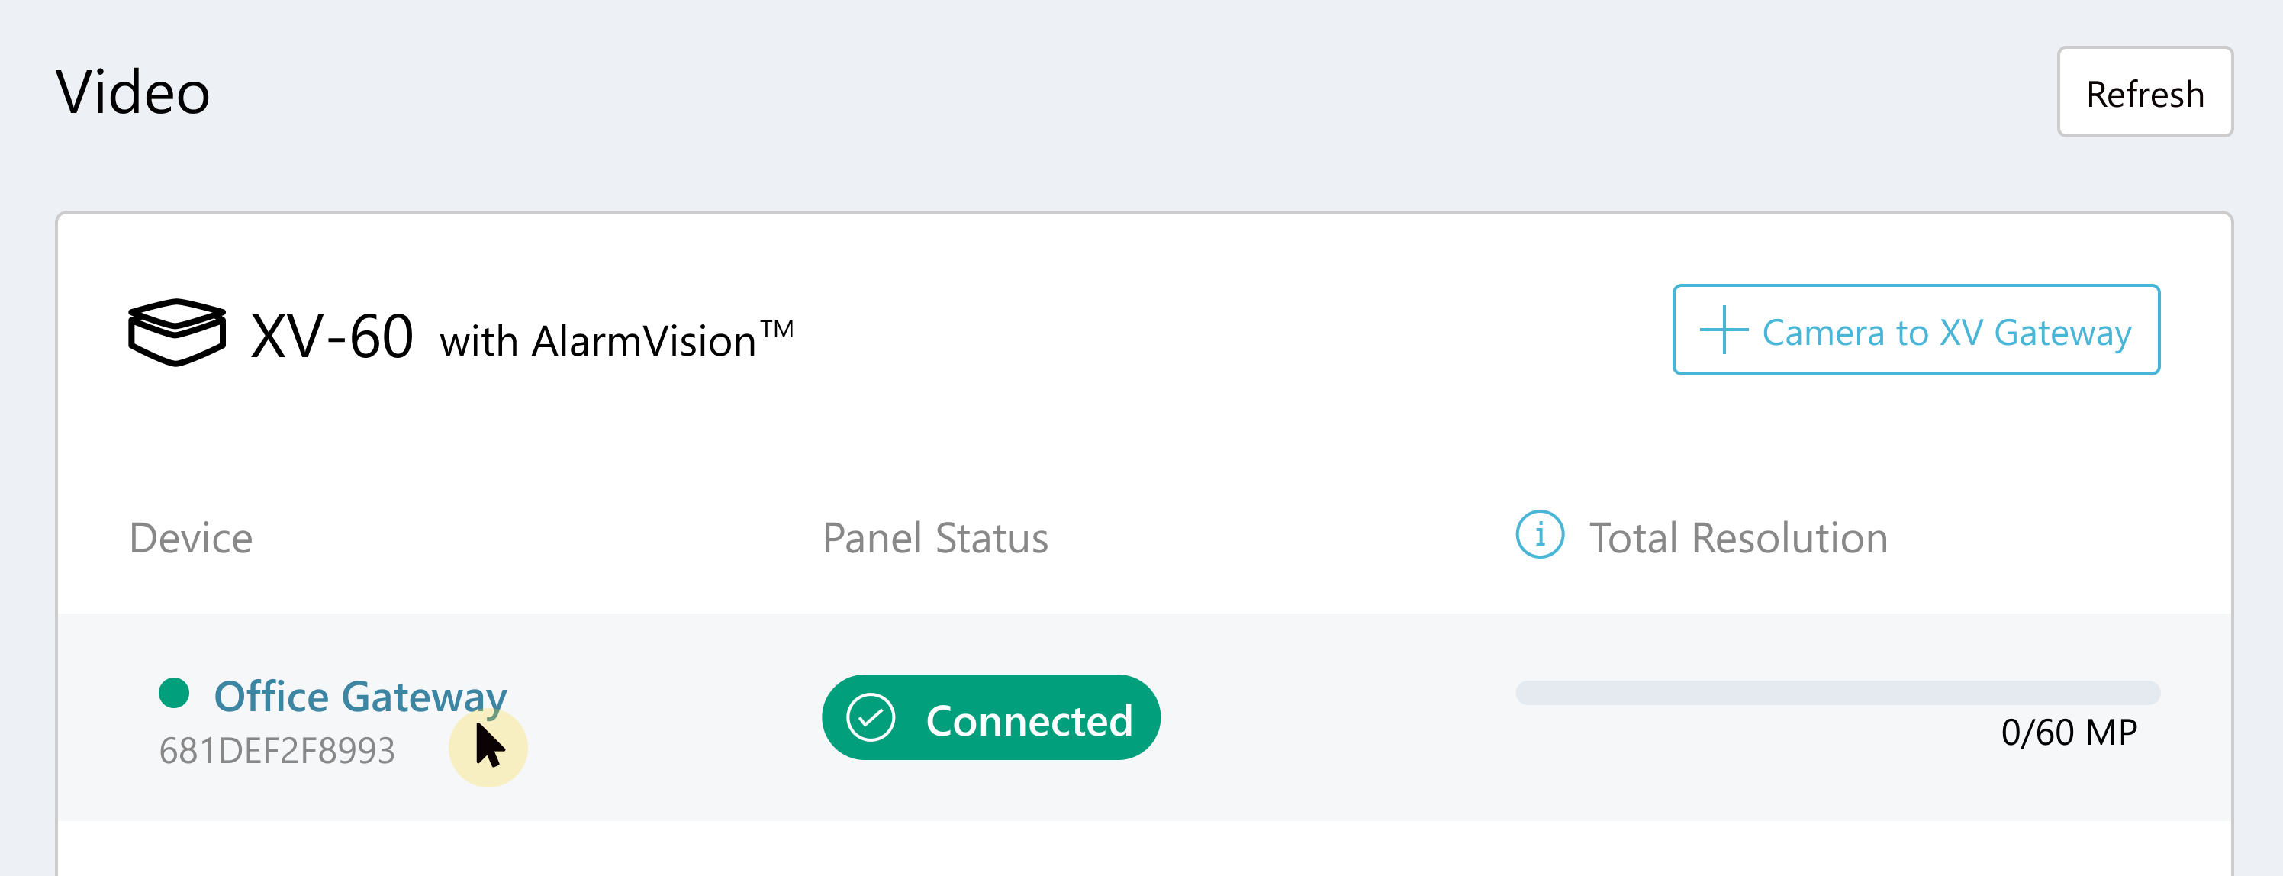This screenshot has height=876, width=2283.
Task: Click the 0/60 MP resolution value
Action: click(2069, 733)
